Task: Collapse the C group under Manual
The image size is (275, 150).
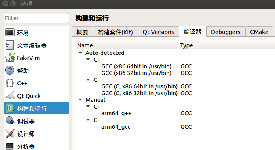Action: tap(88, 120)
